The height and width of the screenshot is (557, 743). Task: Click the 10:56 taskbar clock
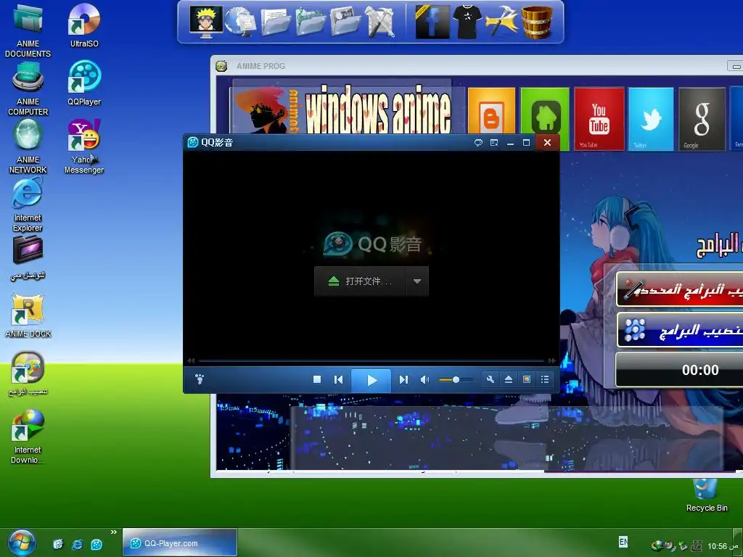(x=723, y=546)
